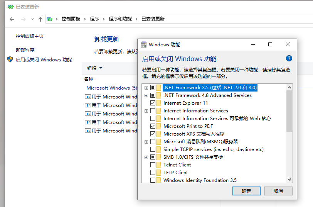Click the folder icon for SMB 1.0/CIFS

pyautogui.click(x=159, y=157)
